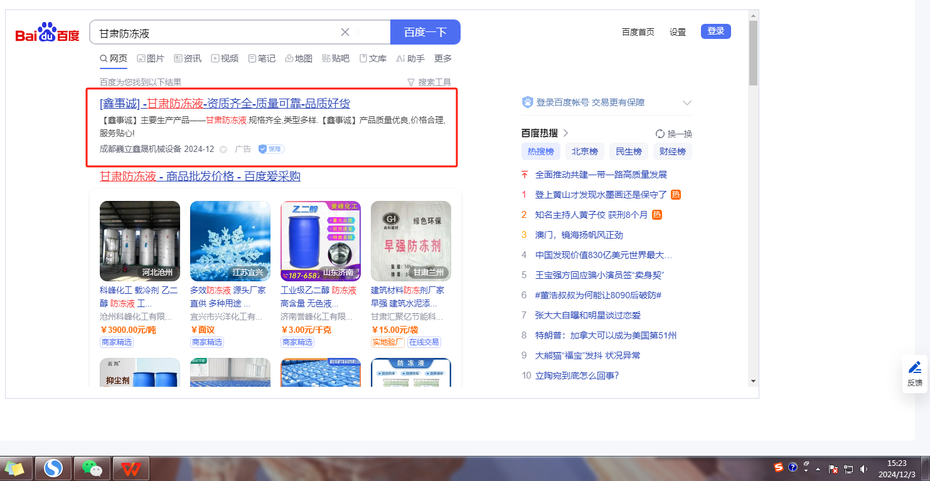The height and width of the screenshot is (481, 930).
Task: Click the 反馈 feedback pencil icon
Action: point(915,367)
